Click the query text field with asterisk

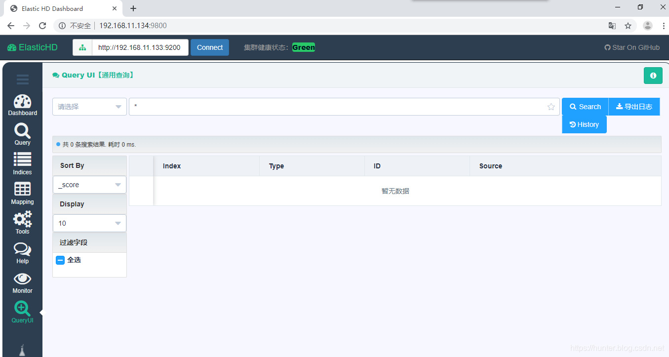[344, 107]
